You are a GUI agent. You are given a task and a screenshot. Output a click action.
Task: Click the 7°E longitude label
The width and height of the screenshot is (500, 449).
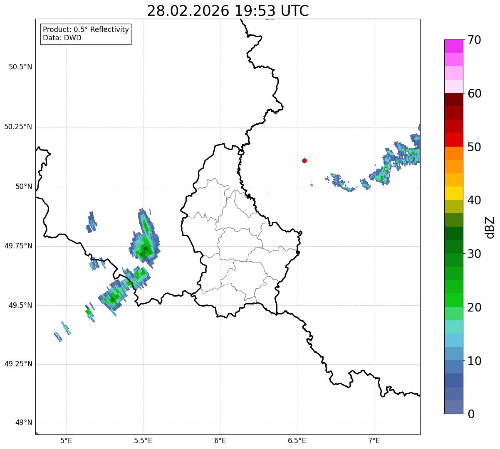[374, 440]
